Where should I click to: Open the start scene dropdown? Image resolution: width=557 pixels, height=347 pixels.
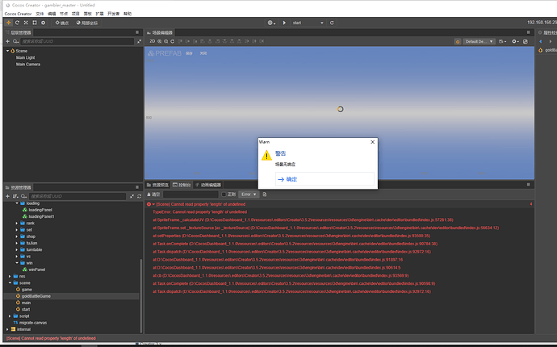[x=308, y=23]
